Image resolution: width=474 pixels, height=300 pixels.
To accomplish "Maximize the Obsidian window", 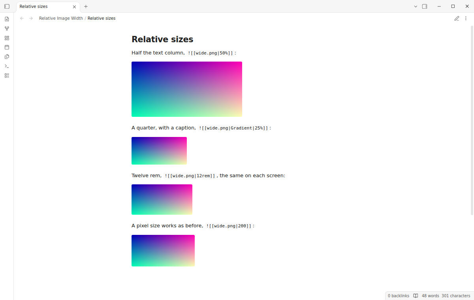I will [x=453, y=6].
